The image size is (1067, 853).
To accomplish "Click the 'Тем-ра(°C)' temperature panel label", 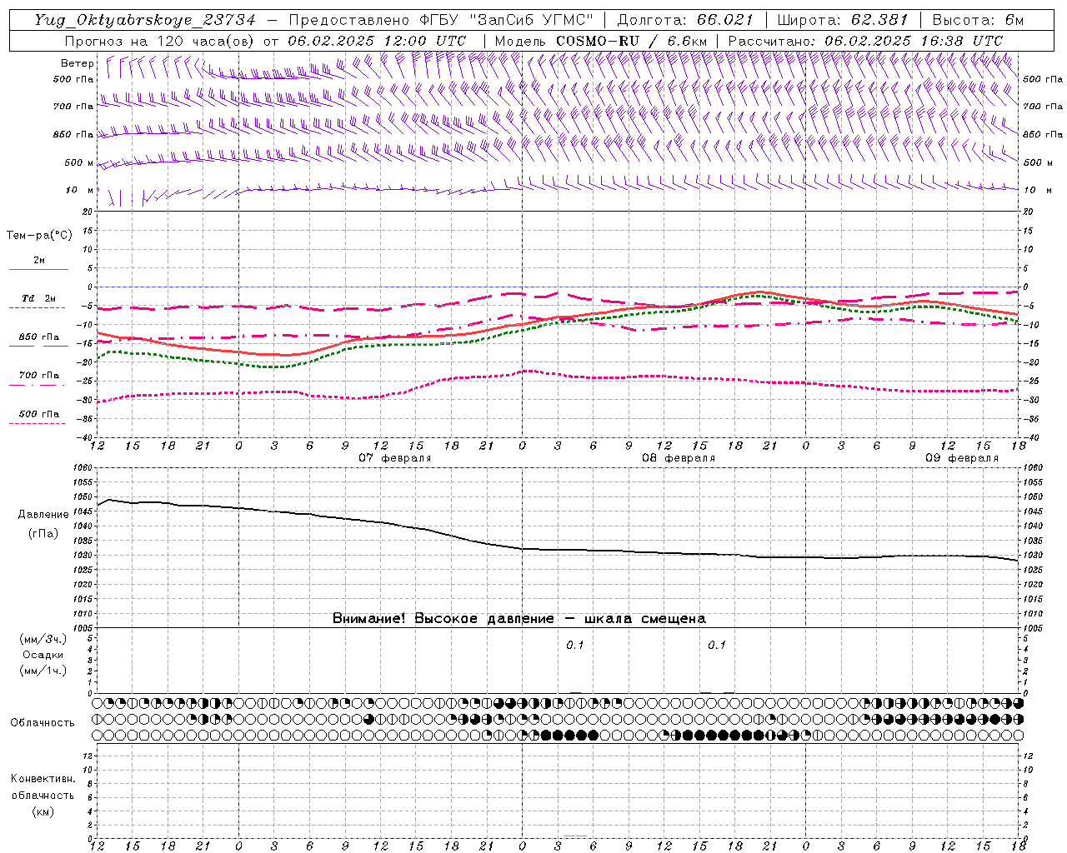I will point(39,235).
